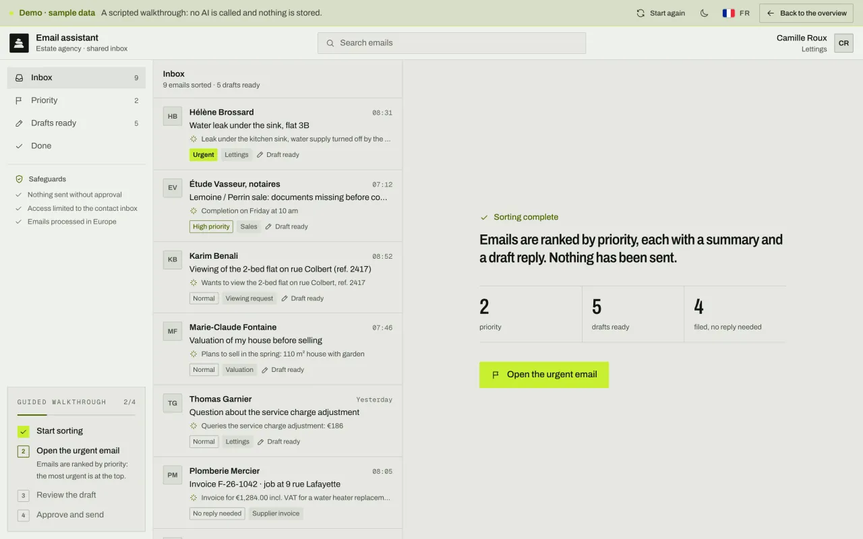This screenshot has width=863, height=539.
Task: Click the Safeguards shield icon
Action: (19, 179)
